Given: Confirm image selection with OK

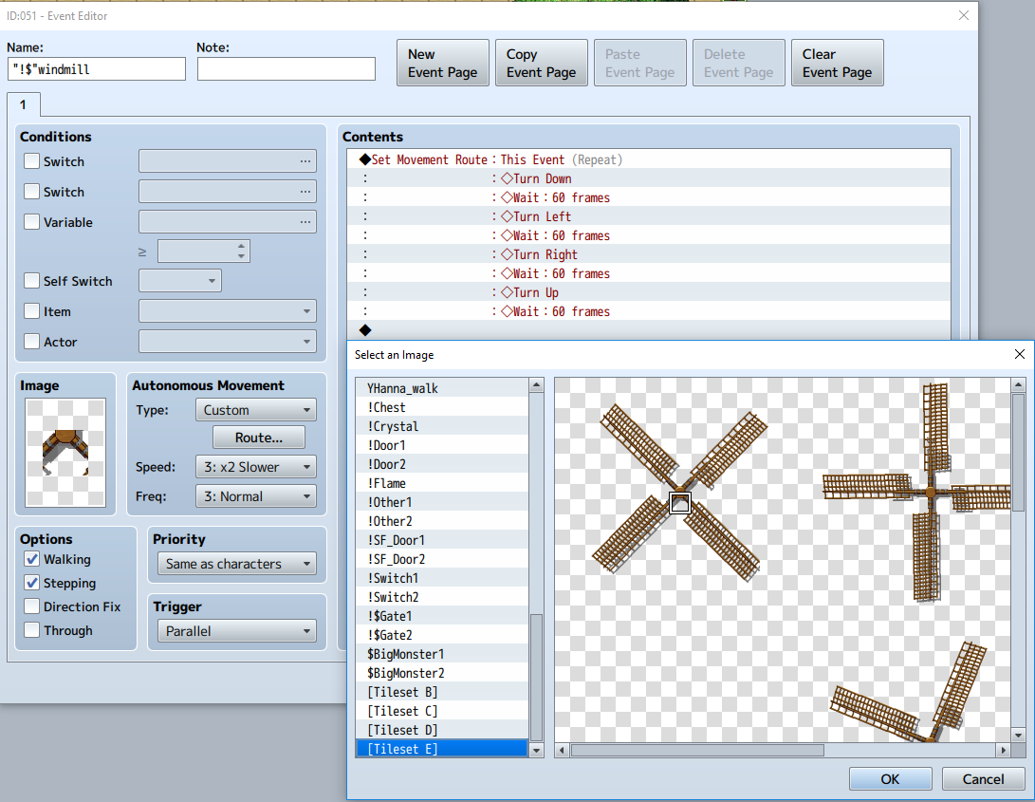Looking at the screenshot, I should tap(891, 779).
